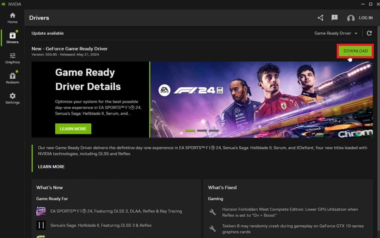This screenshot has height=238, width=380.
Task: Switch to third carousel slide indicator
Action: point(214,131)
